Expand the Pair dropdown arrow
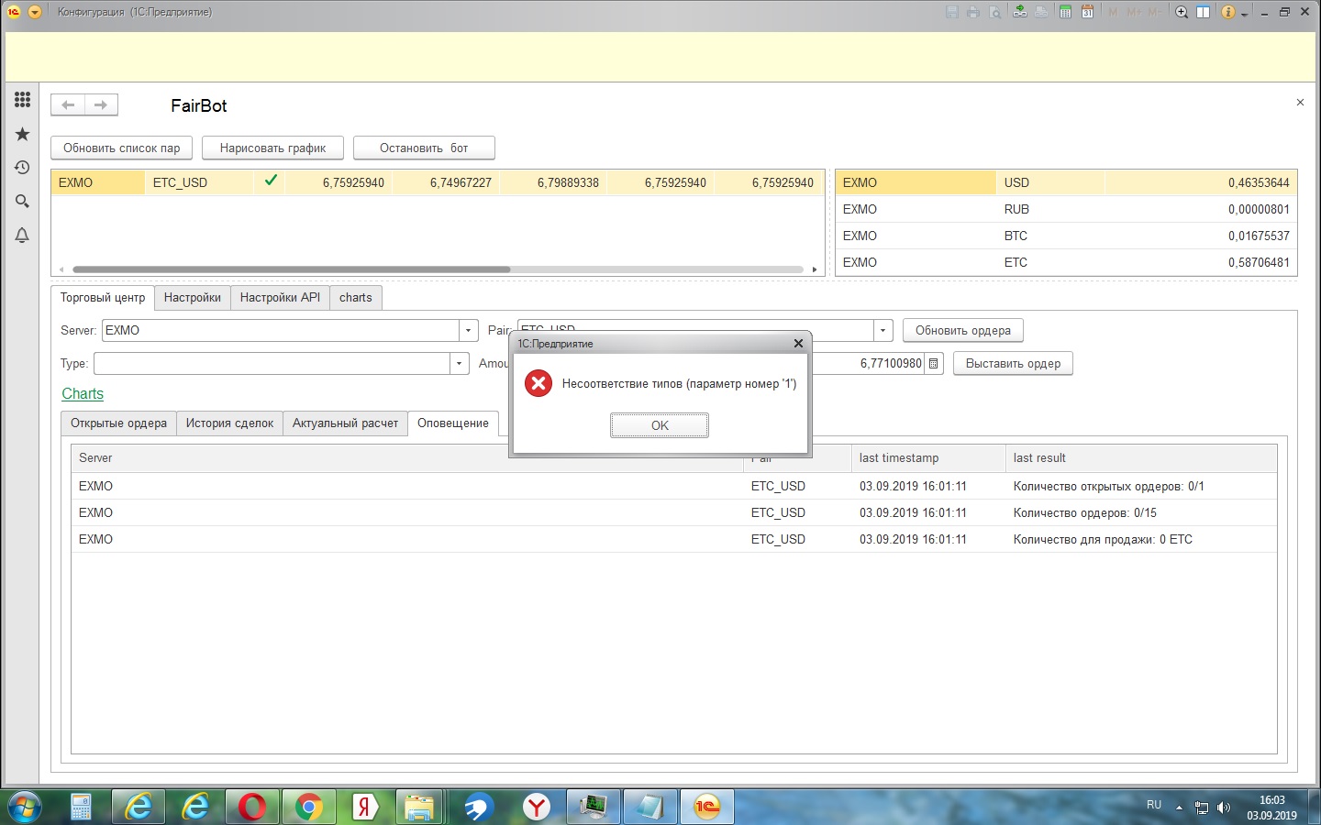Image resolution: width=1321 pixels, height=825 pixels. [x=883, y=330]
